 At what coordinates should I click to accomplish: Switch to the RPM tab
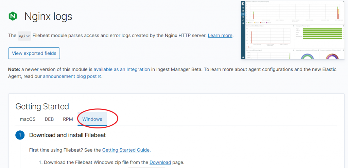tap(68, 119)
